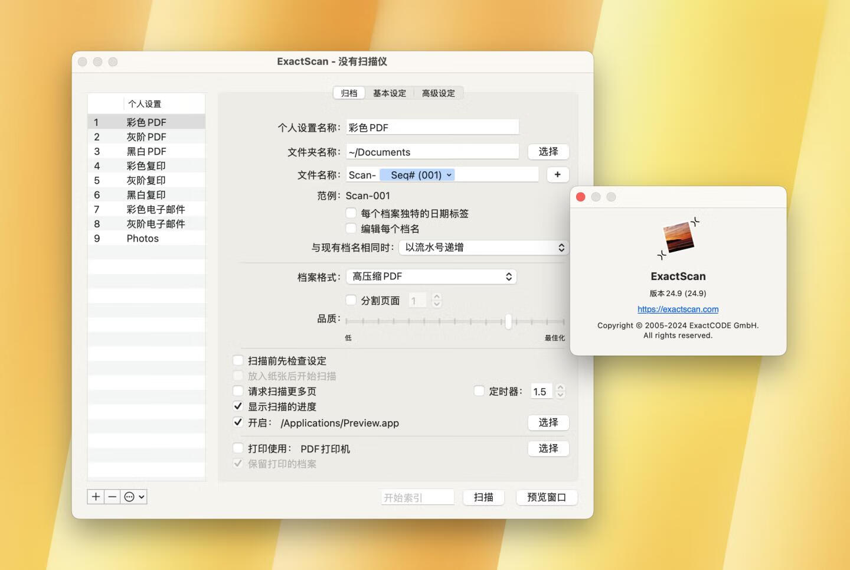The image size is (850, 570).
Task: Select profile 1 彩色 PDF
Action: (146, 122)
